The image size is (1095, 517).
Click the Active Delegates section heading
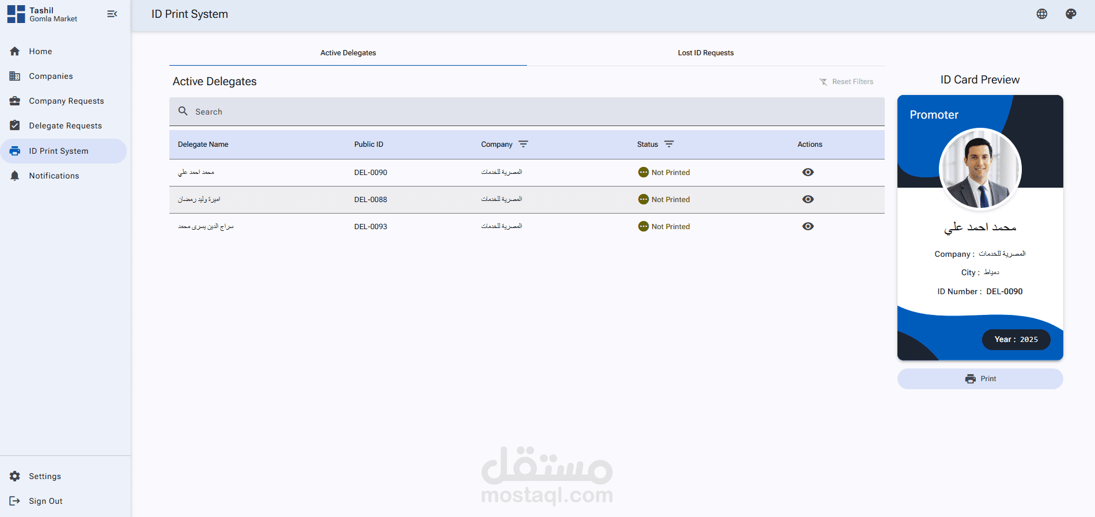pyautogui.click(x=214, y=82)
